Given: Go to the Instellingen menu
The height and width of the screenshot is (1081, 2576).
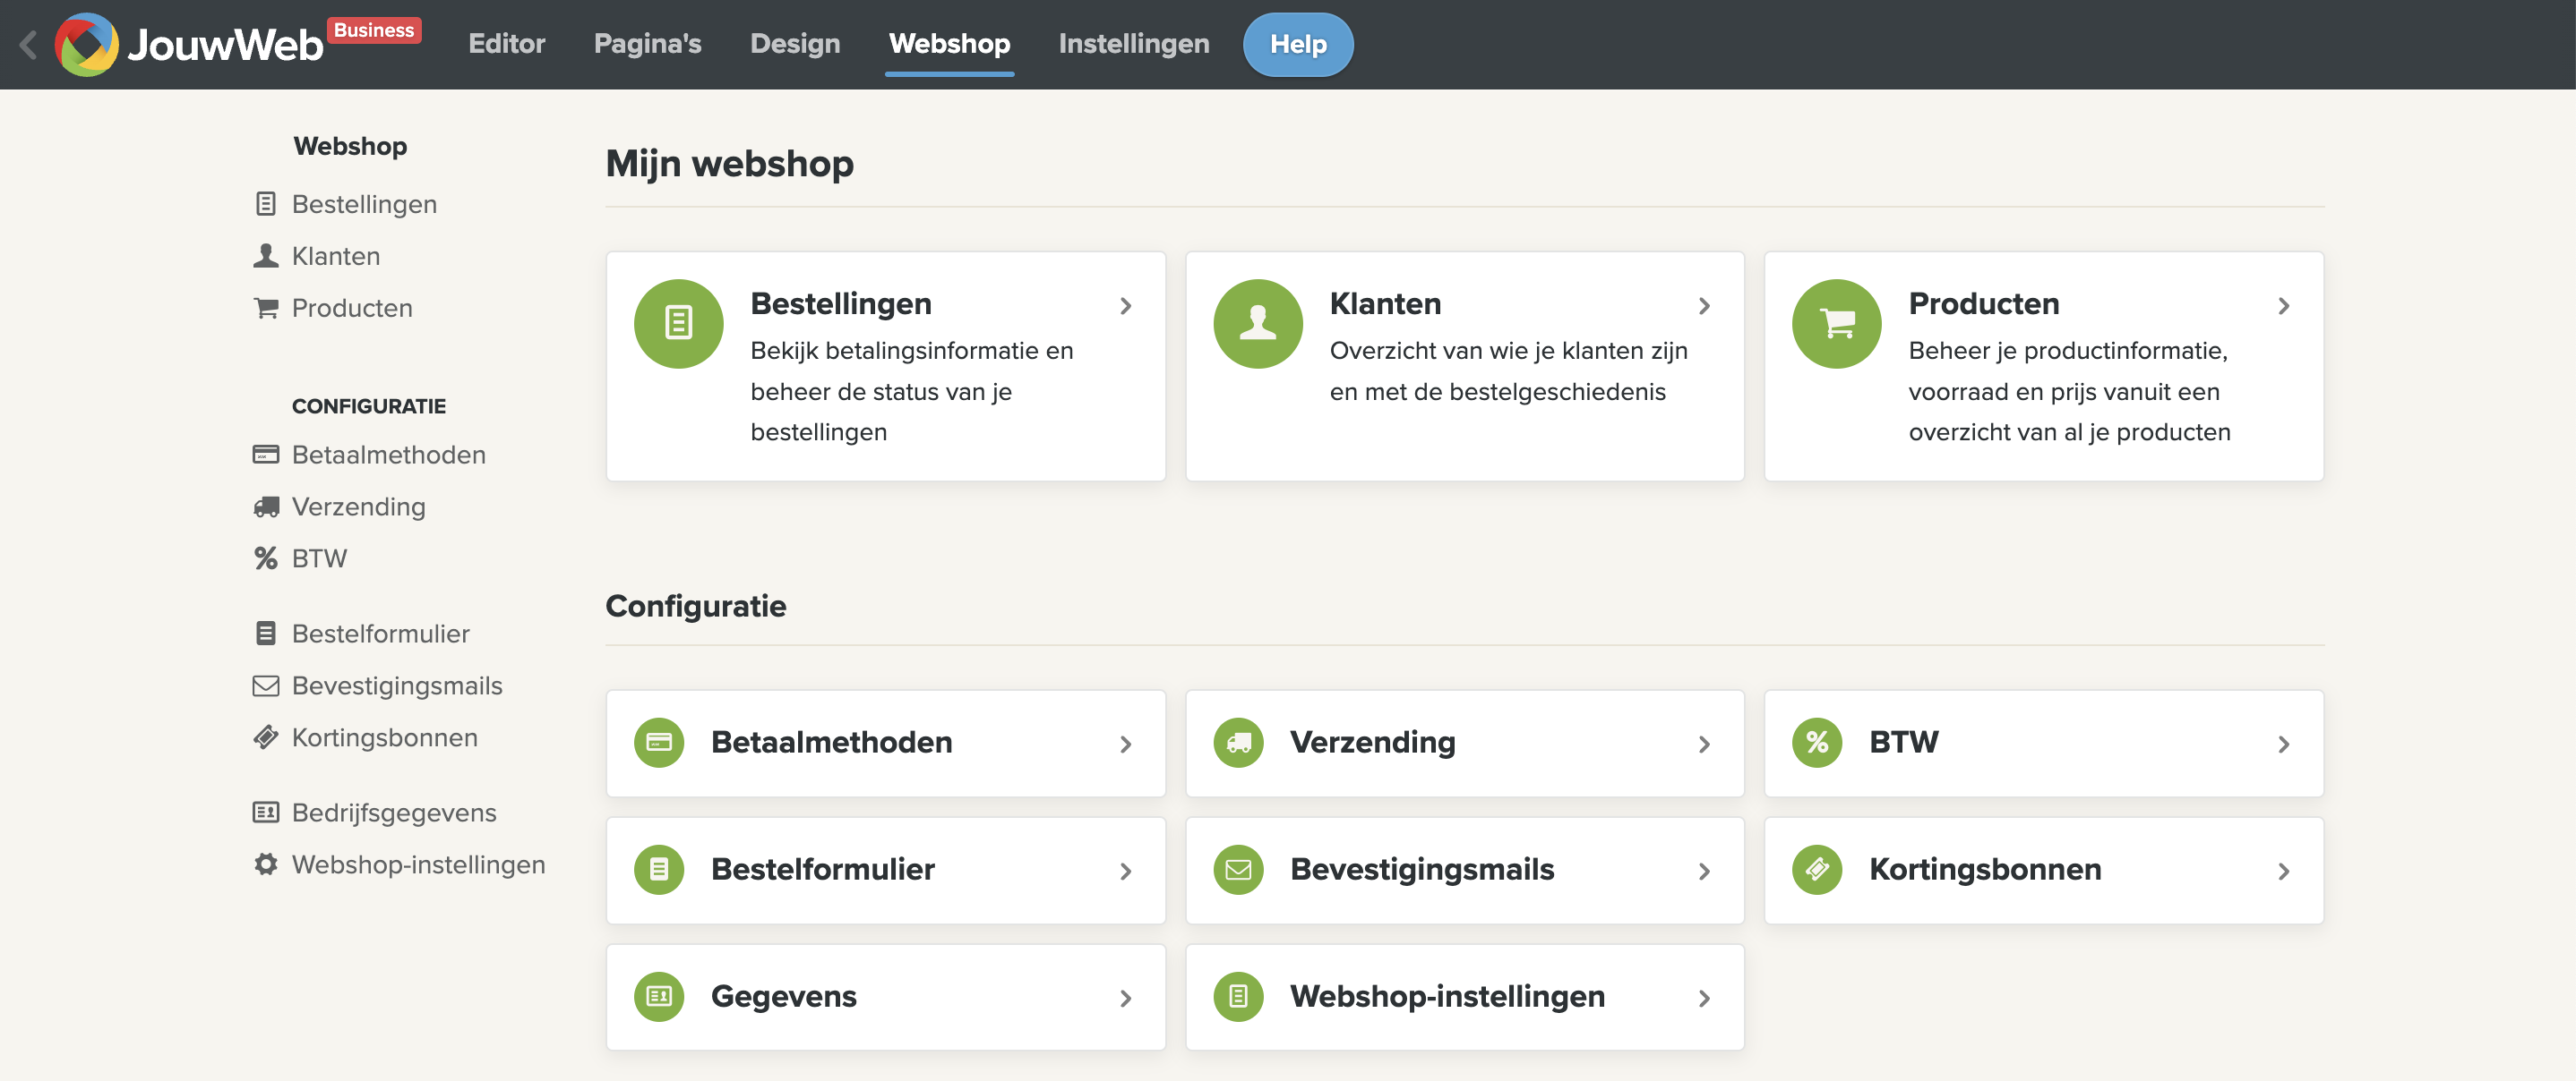Looking at the screenshot, I should [1133, 44].
